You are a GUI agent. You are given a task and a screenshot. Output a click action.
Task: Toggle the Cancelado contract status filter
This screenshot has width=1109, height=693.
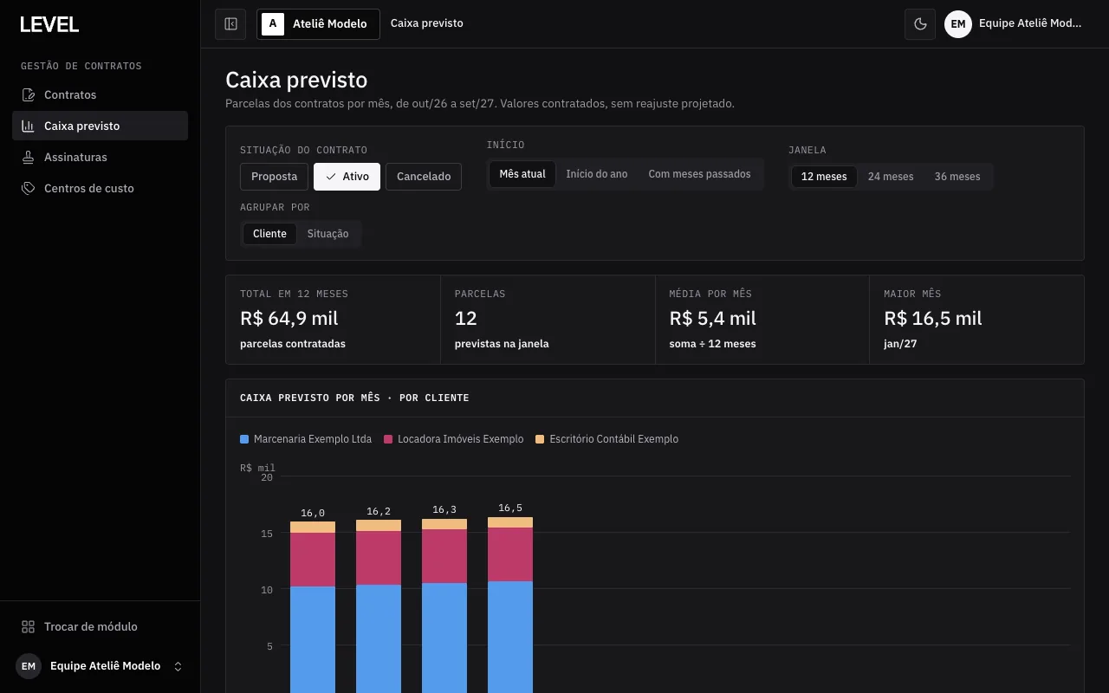point(424,177)
